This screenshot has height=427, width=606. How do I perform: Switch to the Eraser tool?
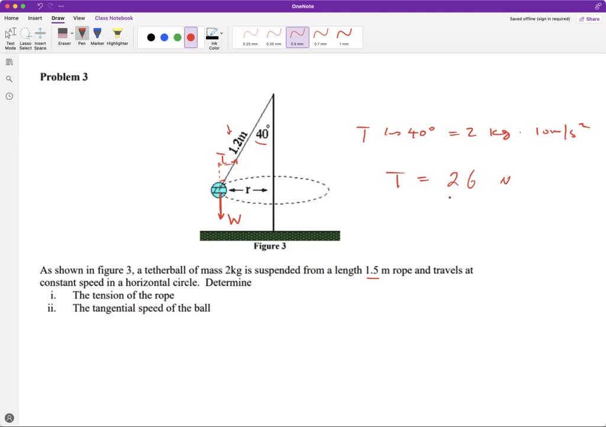pyautogui.click(x=64, y=33)
